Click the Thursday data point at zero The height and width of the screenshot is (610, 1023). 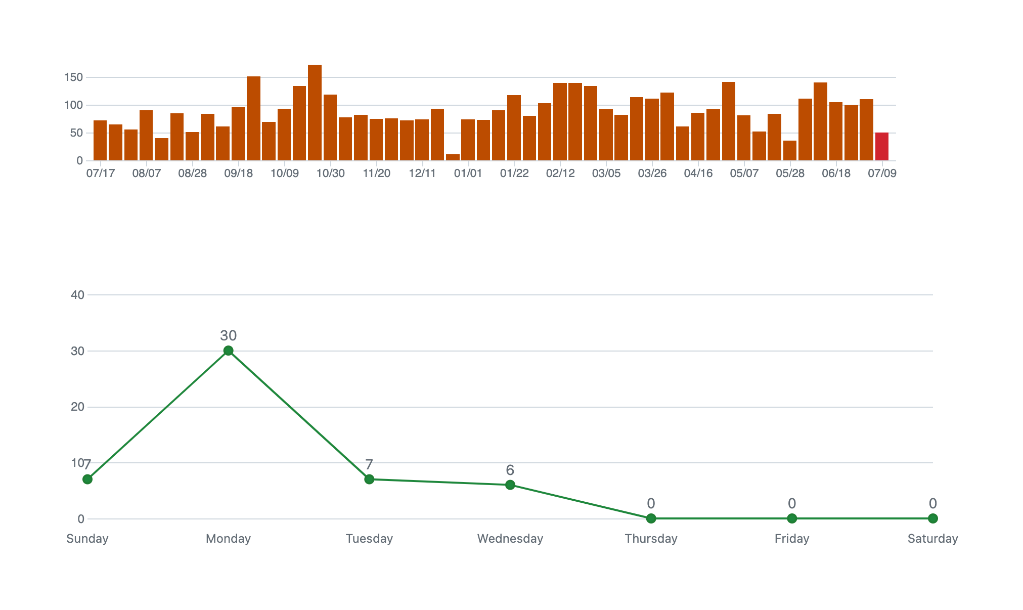[651, 518]
